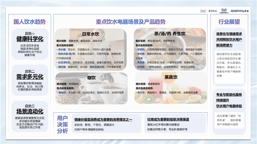The height and width of the screenshot is (144, 257).
Task: Open the 日常水饮 scenario panel heading
Action: pyautogui.click(x=91, y=34)
